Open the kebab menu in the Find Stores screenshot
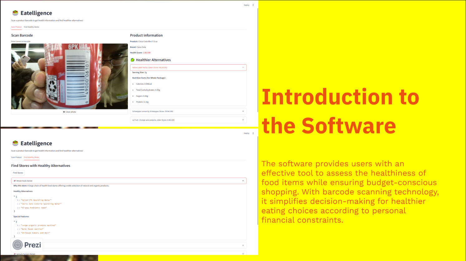This screenshot has height=261, width=466. click(253, 133)
